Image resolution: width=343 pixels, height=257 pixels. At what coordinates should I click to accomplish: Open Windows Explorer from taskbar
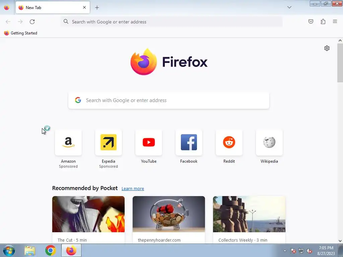pos(30,250)
